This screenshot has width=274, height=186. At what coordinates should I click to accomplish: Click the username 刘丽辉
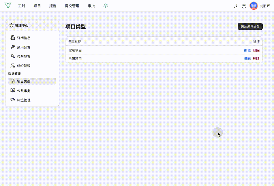(265, 6)
